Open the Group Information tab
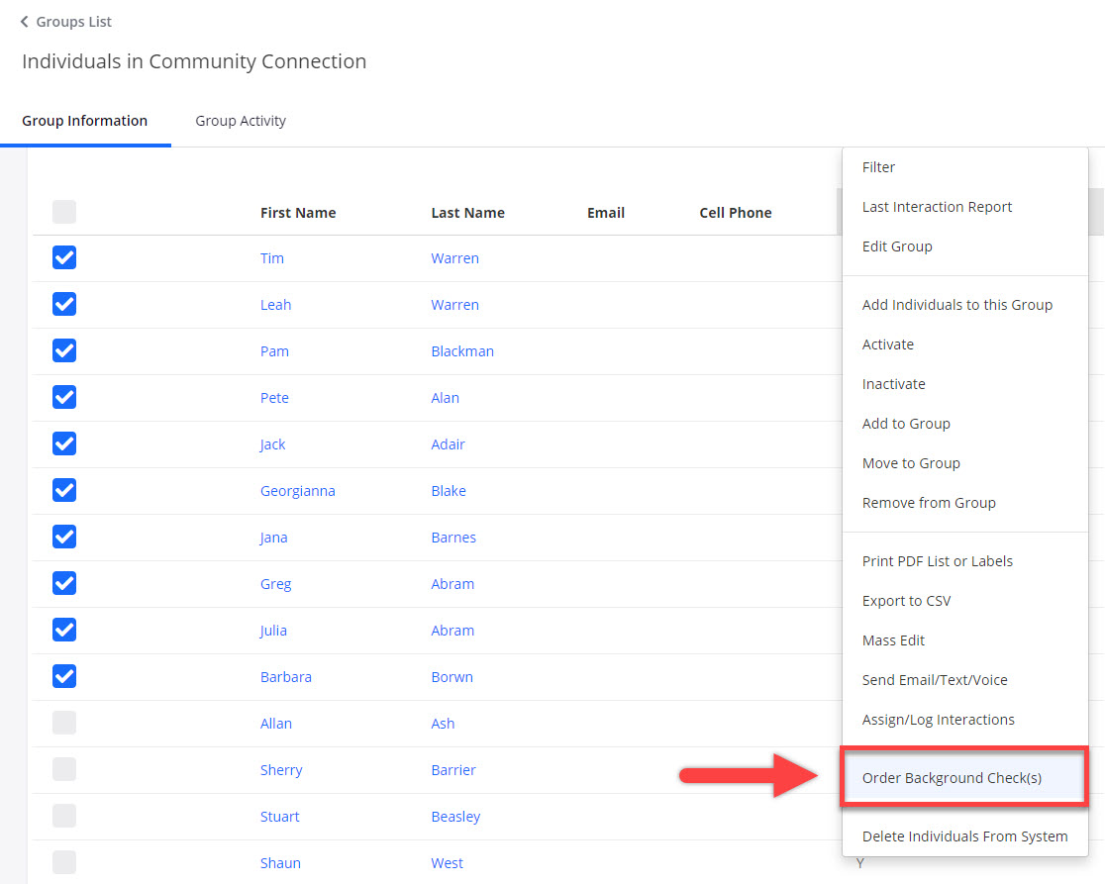Image resolution: width=1105 pixels, height=884 pixels. [x=85, y=121]
